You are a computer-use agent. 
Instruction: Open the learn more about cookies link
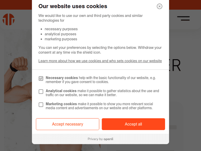click(x=100, y=61)
